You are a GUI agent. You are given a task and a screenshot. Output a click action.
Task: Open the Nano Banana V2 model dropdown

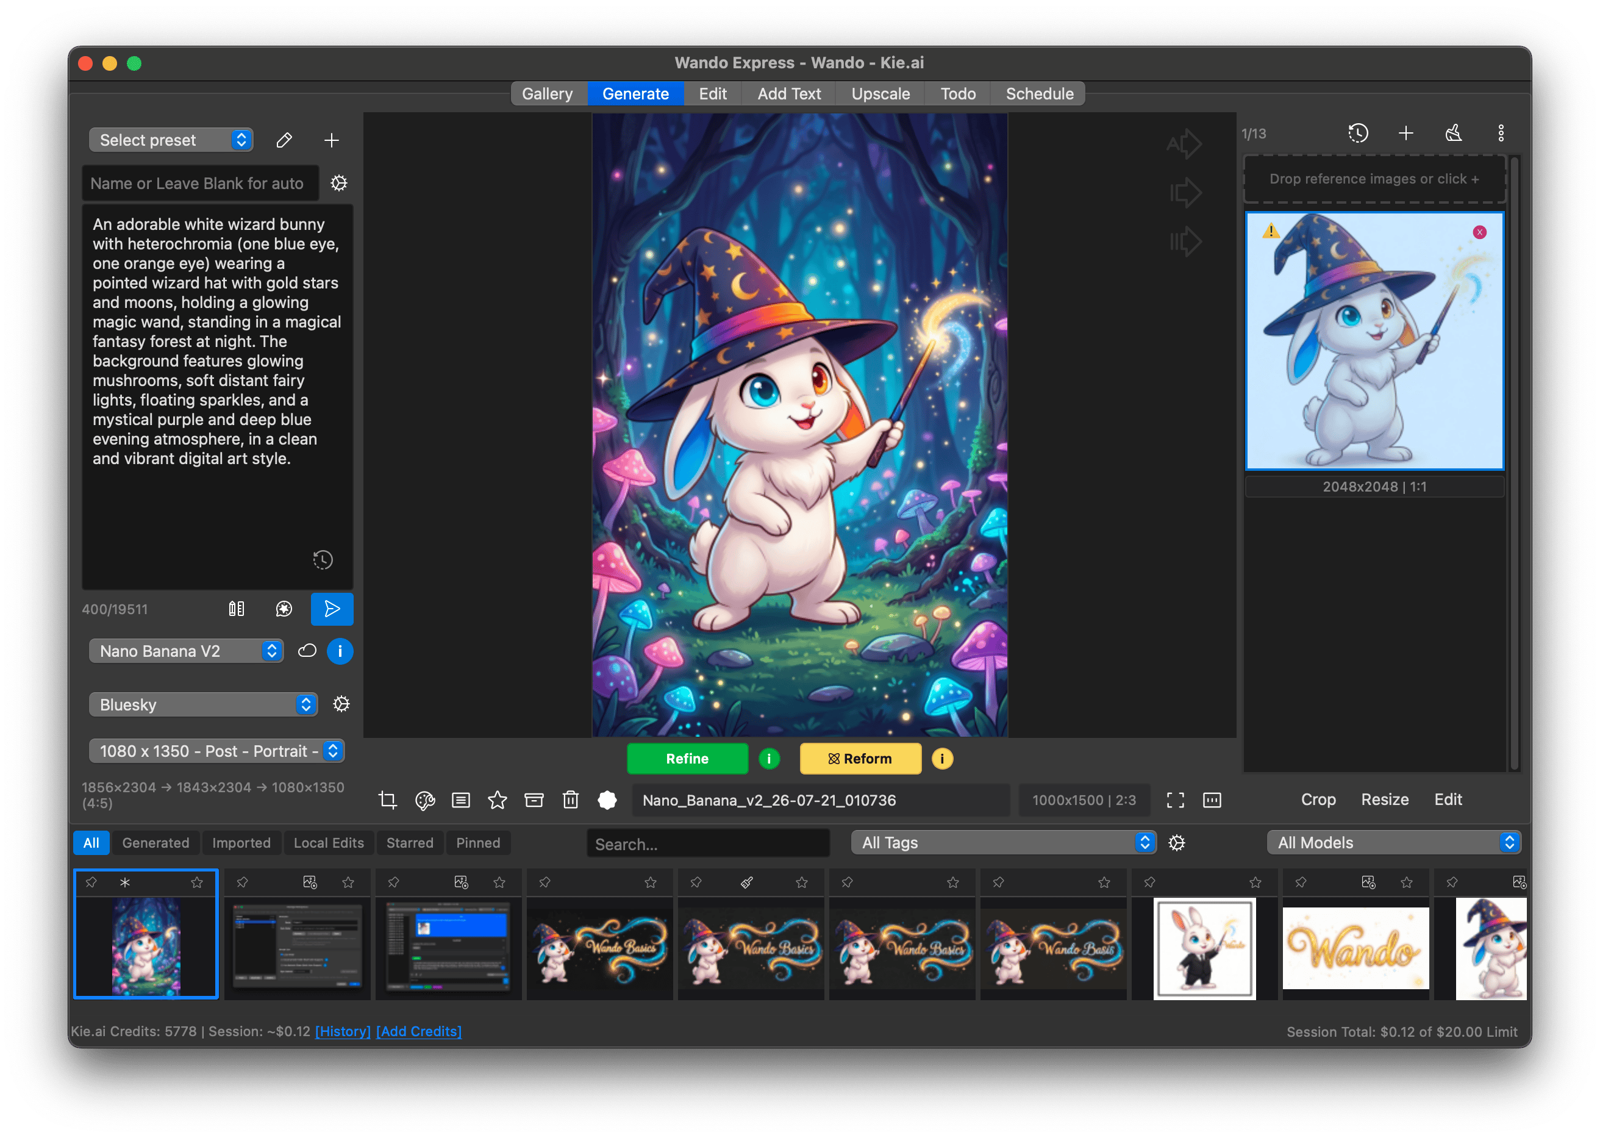pyautogui.click(x=185, y=651)
